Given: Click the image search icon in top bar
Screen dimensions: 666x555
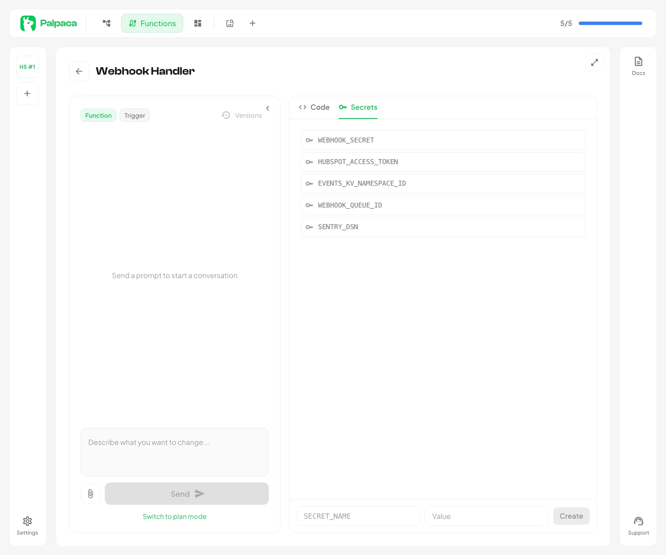Looking at the screenshot, I should tap(230, 23).
